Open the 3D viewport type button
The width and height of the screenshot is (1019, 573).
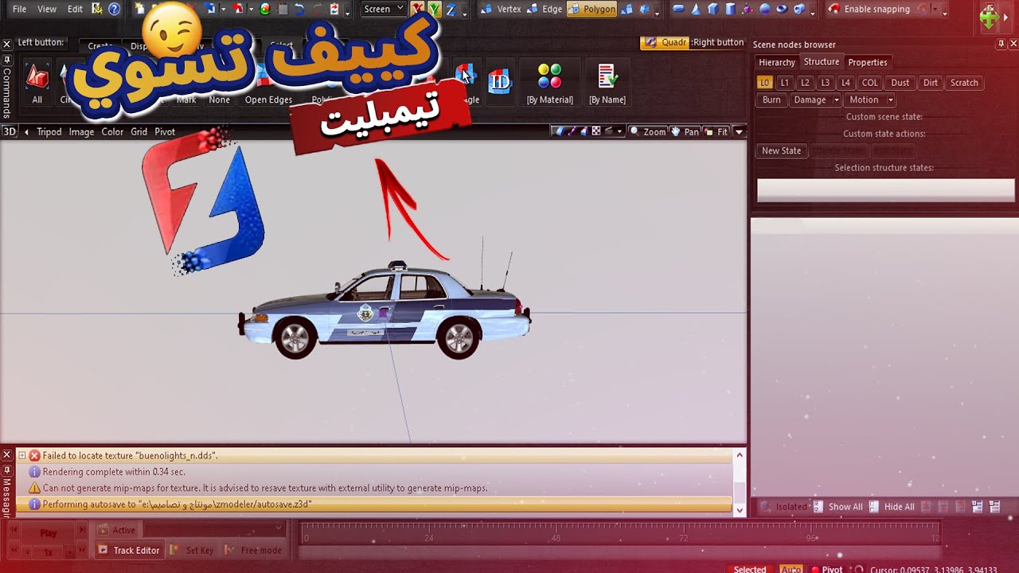[10, 131]
